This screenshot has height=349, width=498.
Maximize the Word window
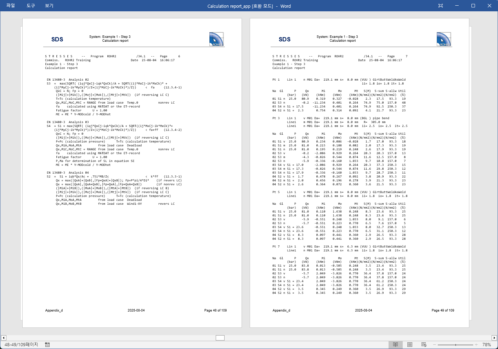[x=473, y=6]
